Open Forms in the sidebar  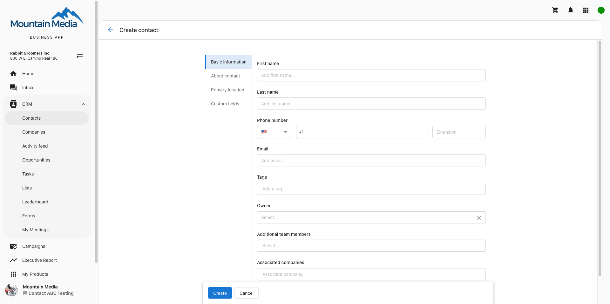click(x=47, y=216)
